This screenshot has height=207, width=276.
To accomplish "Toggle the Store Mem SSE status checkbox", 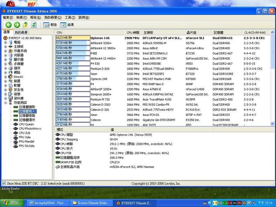I will (x=4, y=184).
